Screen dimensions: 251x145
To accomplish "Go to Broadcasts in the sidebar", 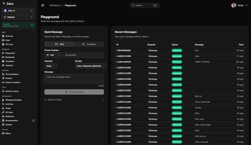I will tap(10, 57).
